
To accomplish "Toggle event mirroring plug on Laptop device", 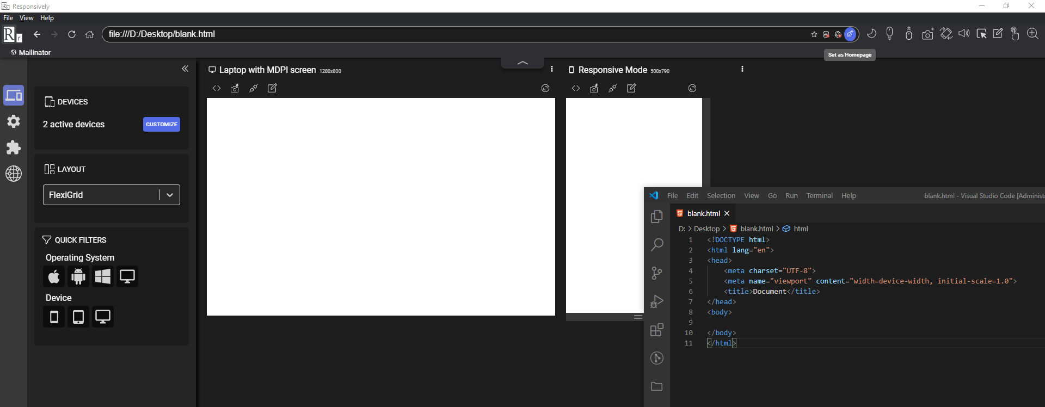I will click(x=254, y=88).
